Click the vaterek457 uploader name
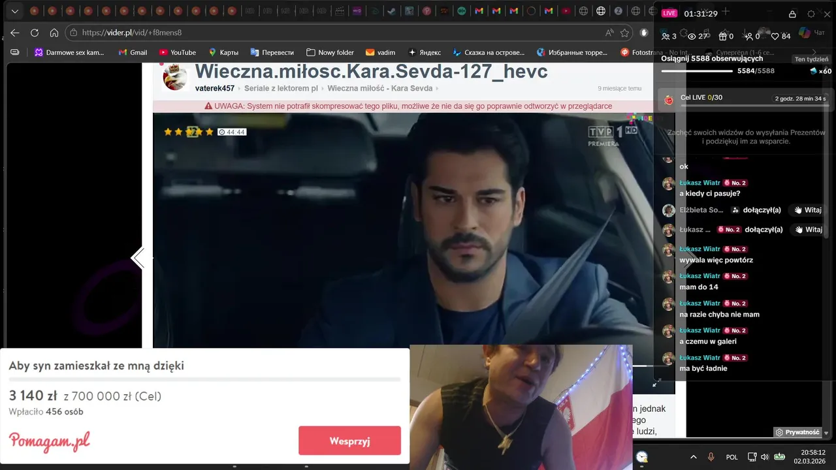The image size is (836, 470). (214, 88)
